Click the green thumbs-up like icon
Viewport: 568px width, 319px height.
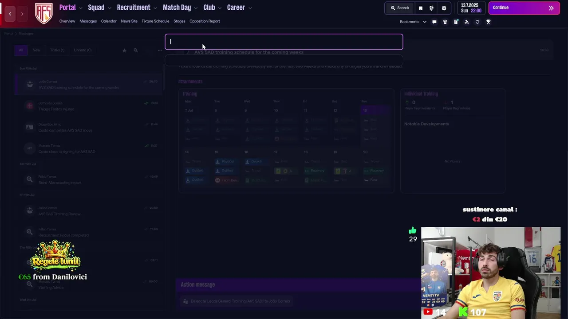[413, 230]
